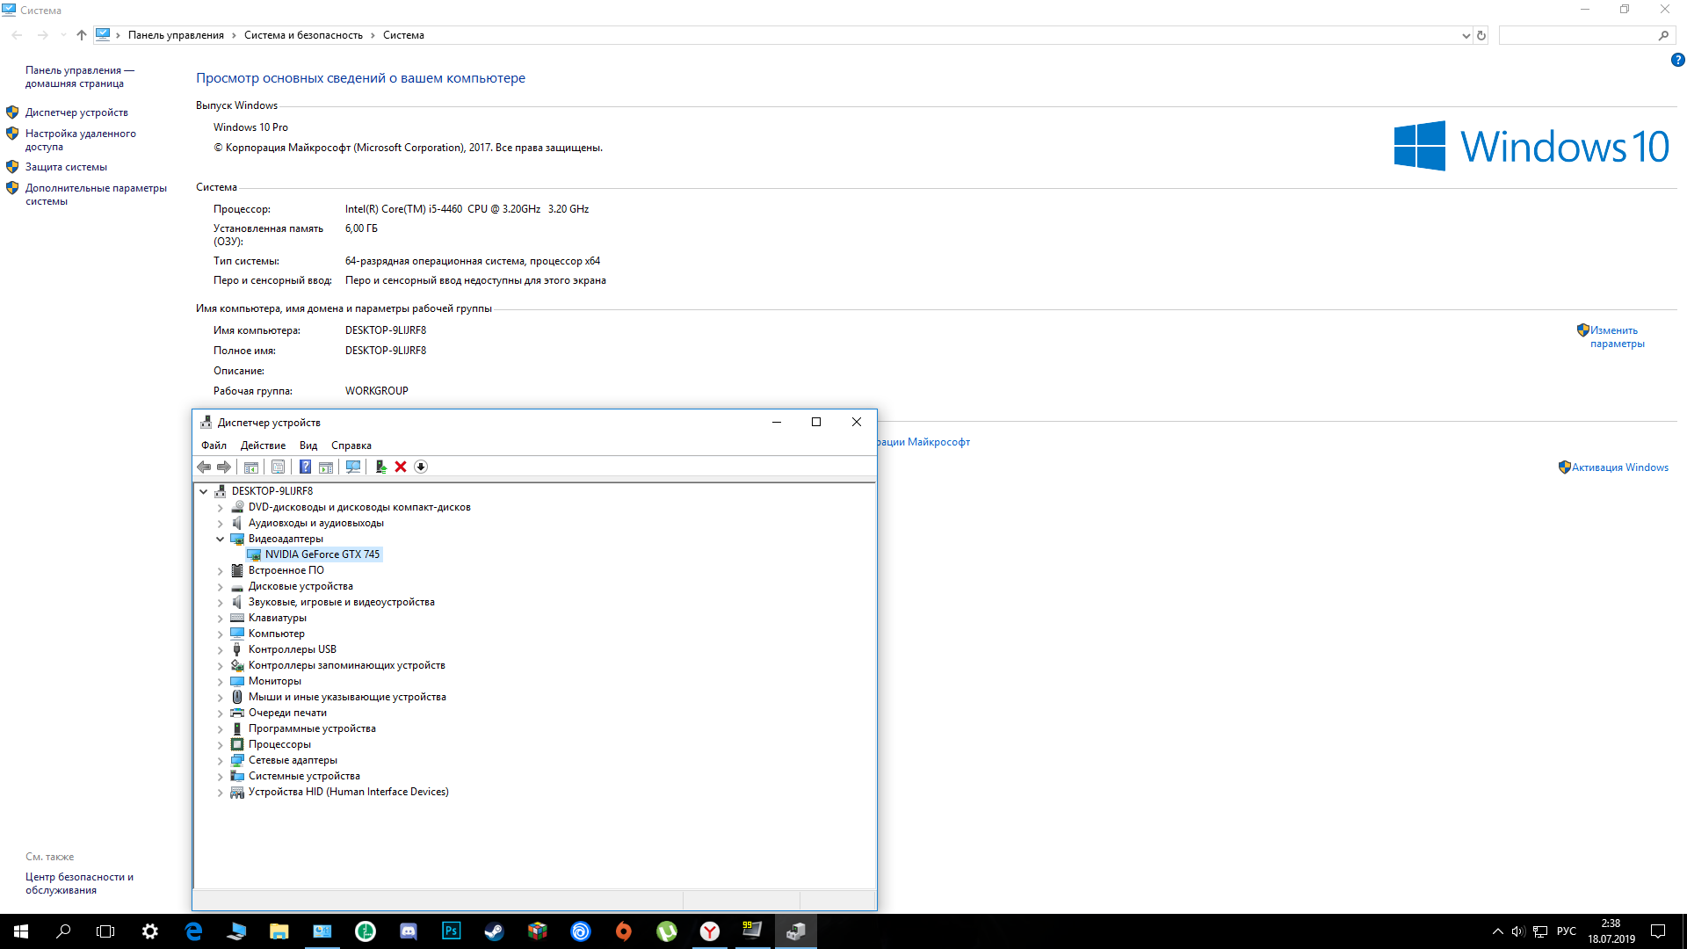Open Steam from the taskbar
Viewport: 1687px width, 949px height.
point(494,931)
